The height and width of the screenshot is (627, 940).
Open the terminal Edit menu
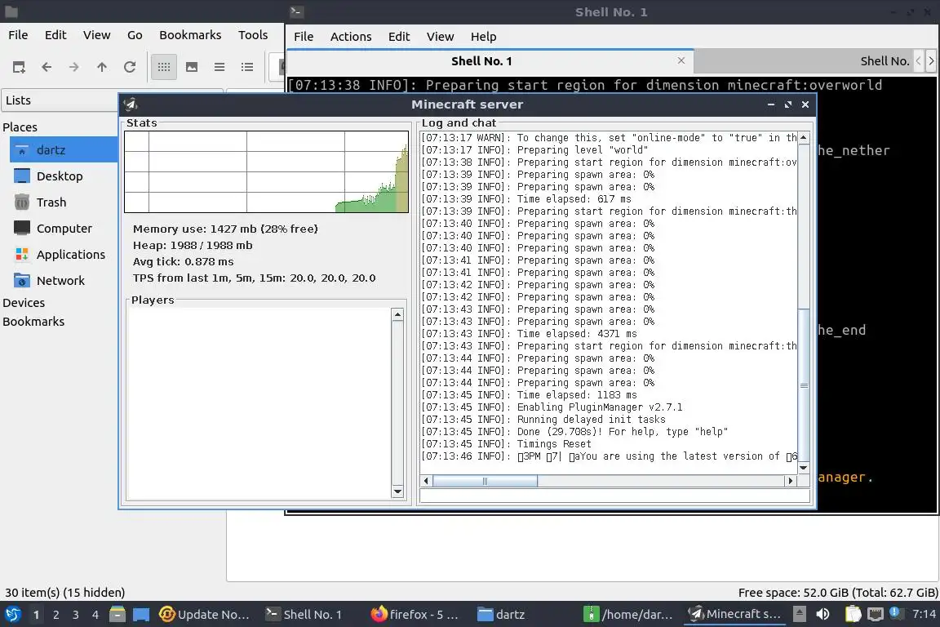pos(399,37)
